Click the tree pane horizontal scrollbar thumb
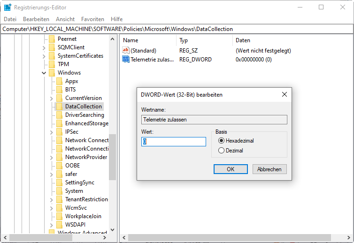This screenshot has height=243, width=354. pyautogui.click(x=41, y=237)
